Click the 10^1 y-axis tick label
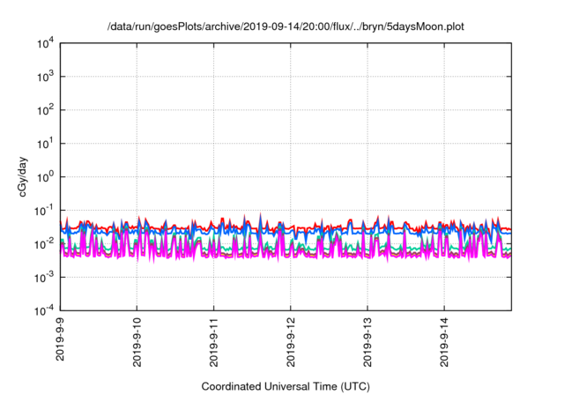564x395 pixels. [46, 144]
